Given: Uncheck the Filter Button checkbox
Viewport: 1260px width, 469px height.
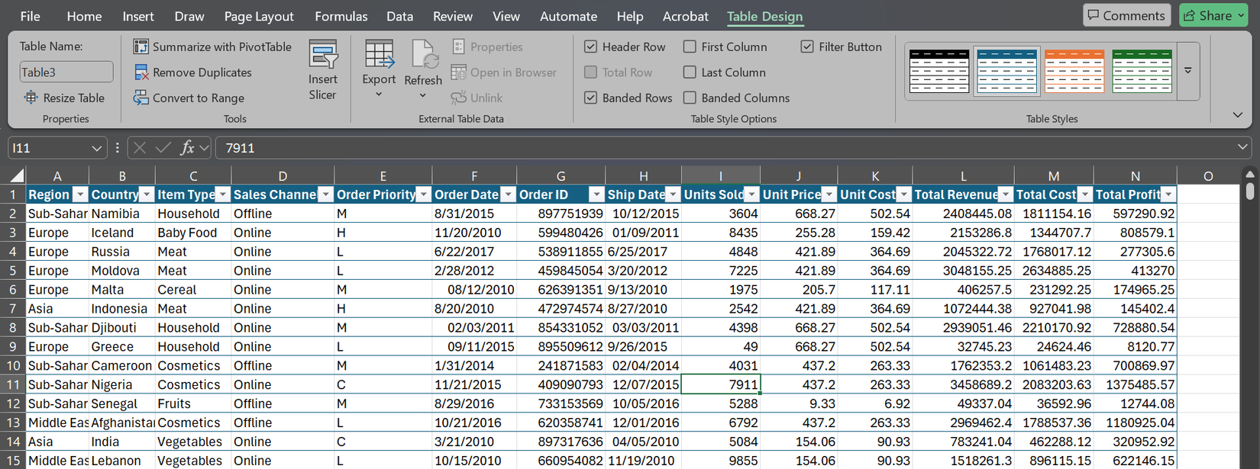Looking at the screenshot, I should click(x=807, y=47).
